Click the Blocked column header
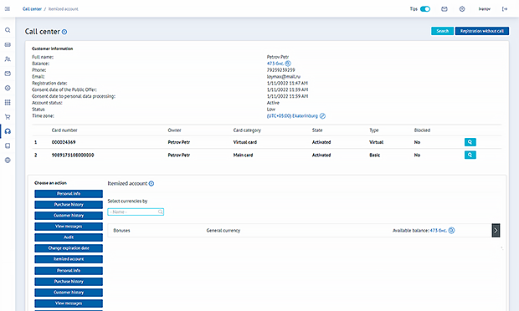This screenshot has height=311, width=519. click(422, 130)
